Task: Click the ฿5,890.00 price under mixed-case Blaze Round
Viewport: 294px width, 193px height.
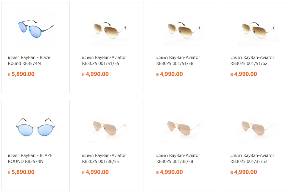Action: click(x=21, y=74)
